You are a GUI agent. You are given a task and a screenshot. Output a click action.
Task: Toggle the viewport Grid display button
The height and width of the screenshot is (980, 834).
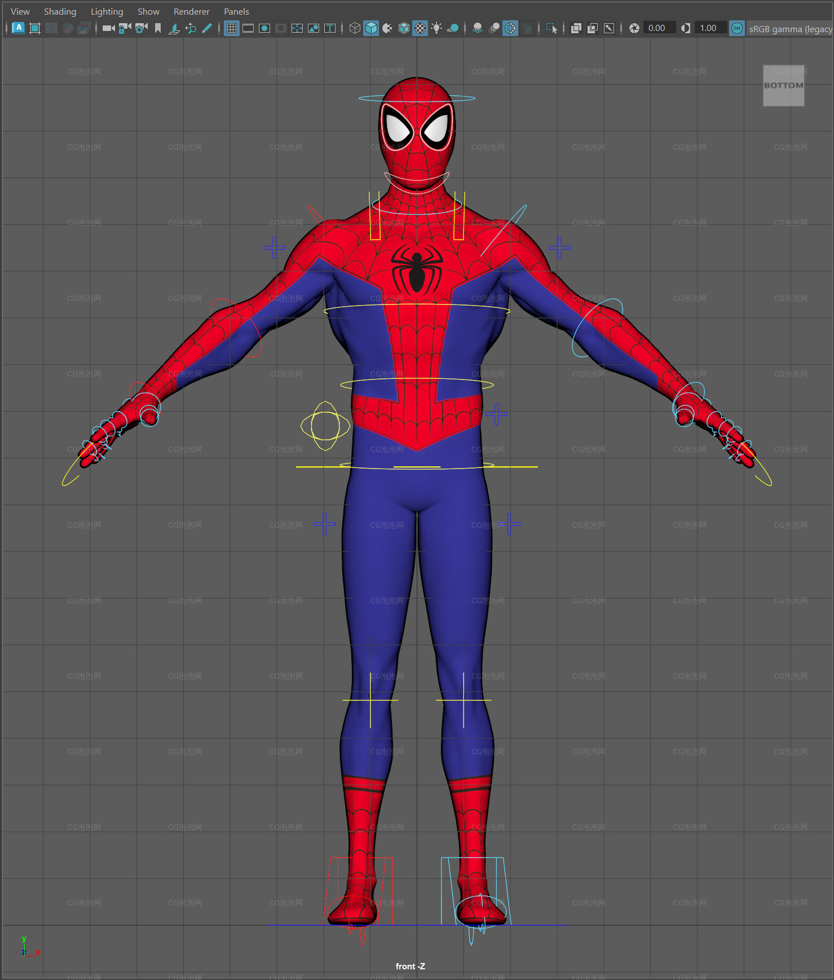coord(231,28)
